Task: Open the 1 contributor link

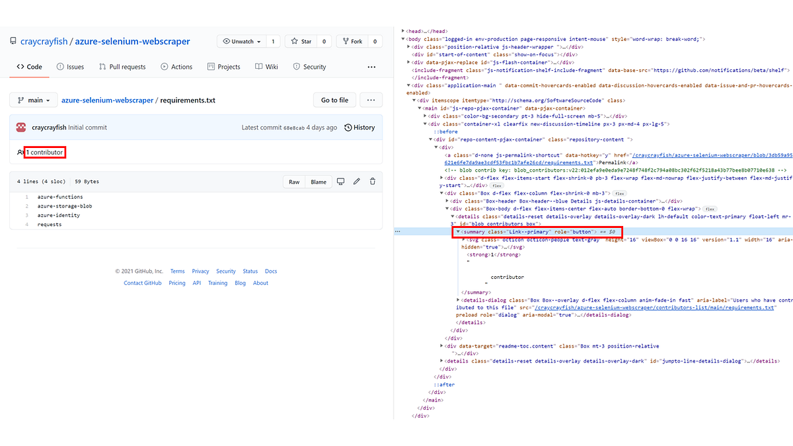Action: [x=44, y=152]
